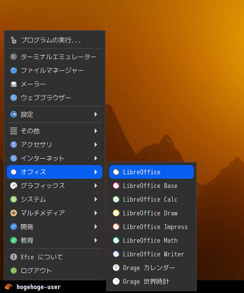Expand the 設定 submenu arrow
This screenshot has width=244, height=293.
point(96,114)
